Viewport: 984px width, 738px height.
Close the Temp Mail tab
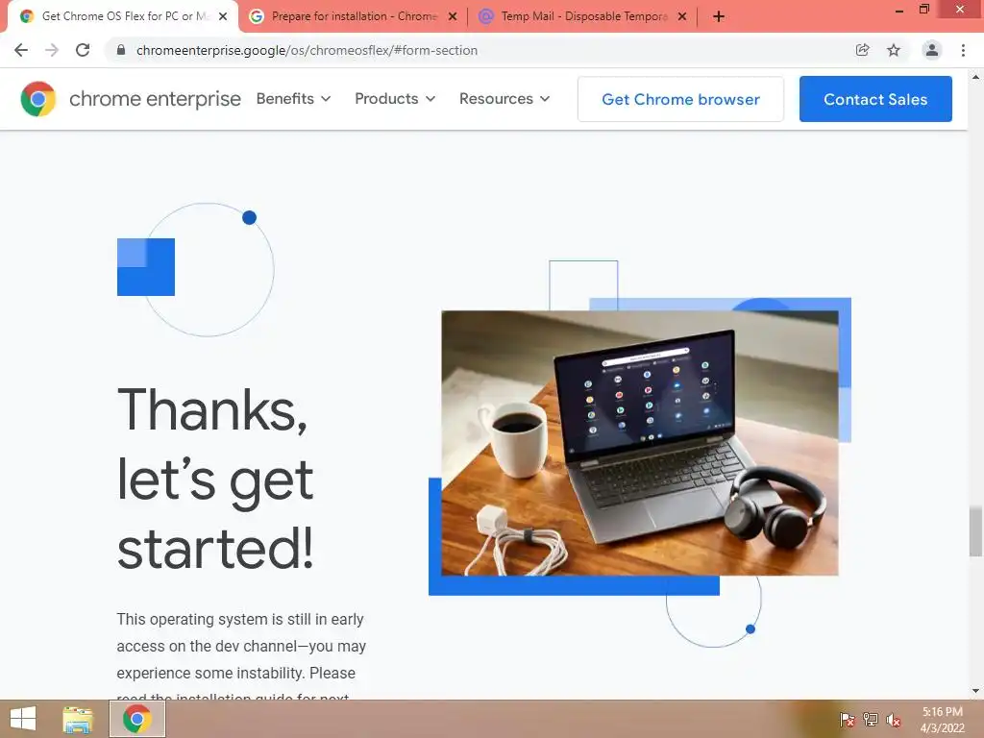tap(682, 17)
